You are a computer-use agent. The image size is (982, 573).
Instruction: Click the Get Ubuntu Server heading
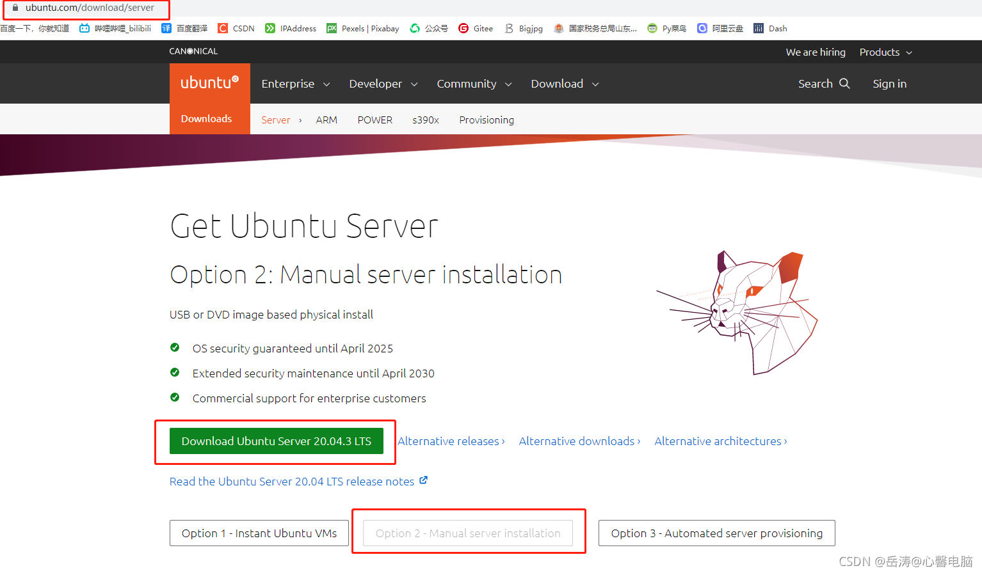(304, 226)
